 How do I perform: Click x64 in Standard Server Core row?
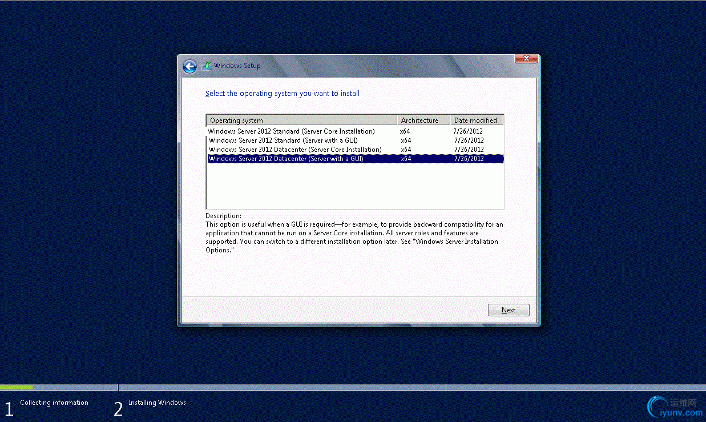click(x=405, y=131)
